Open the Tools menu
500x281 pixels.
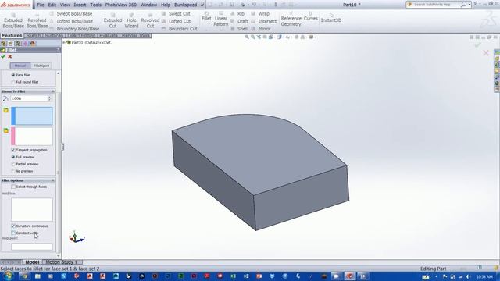tap(95, 5)
